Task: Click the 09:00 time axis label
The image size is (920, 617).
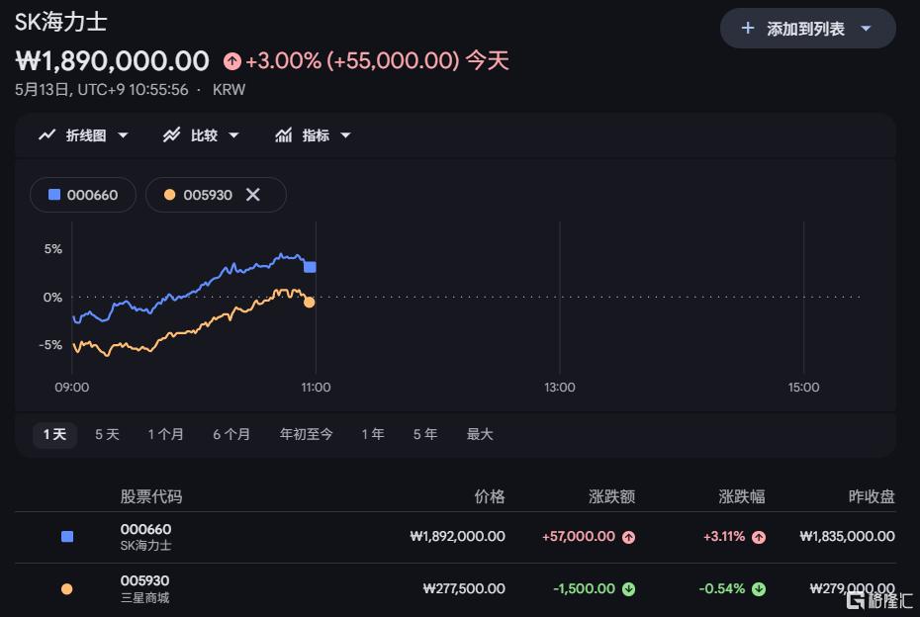Action: [71, 387]
